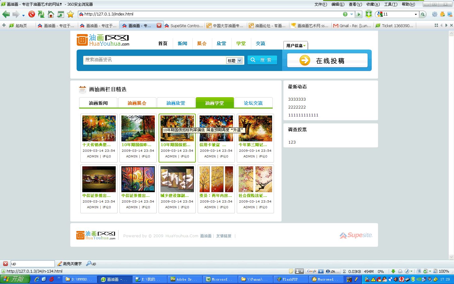Image resolution: width=454 pixels, height=284 pixels.
Task: Click the 在线投稿 submit button
Action: point(327,60)
